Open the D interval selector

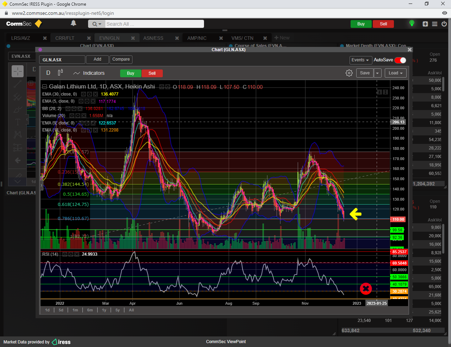pyautogui.click(x=48, y=73)
